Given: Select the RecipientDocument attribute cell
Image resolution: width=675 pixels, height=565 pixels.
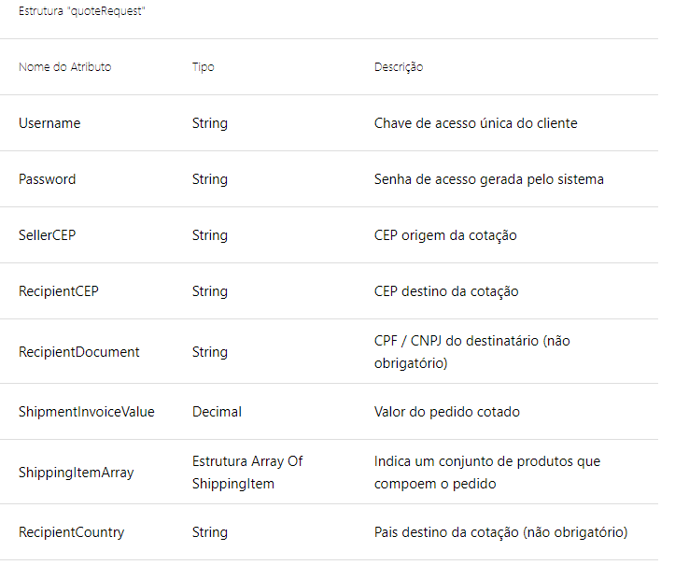Looking at the screenshot, I should pos(79,352).
